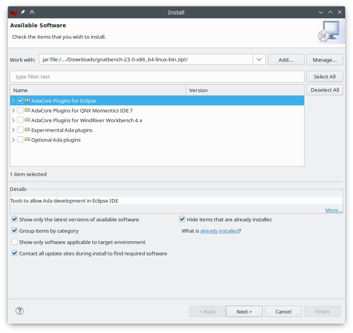The width and height of the screenshot is (353, 333).
Task: Toggle Show only the latest versions checkbox
Action: (14, 219)
